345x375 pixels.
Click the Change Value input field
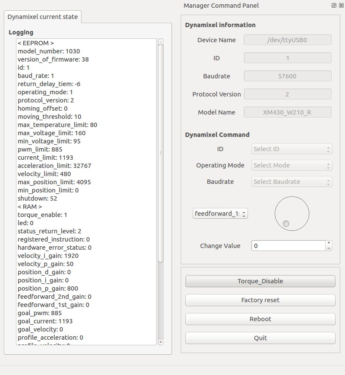[x=288, y=246]
